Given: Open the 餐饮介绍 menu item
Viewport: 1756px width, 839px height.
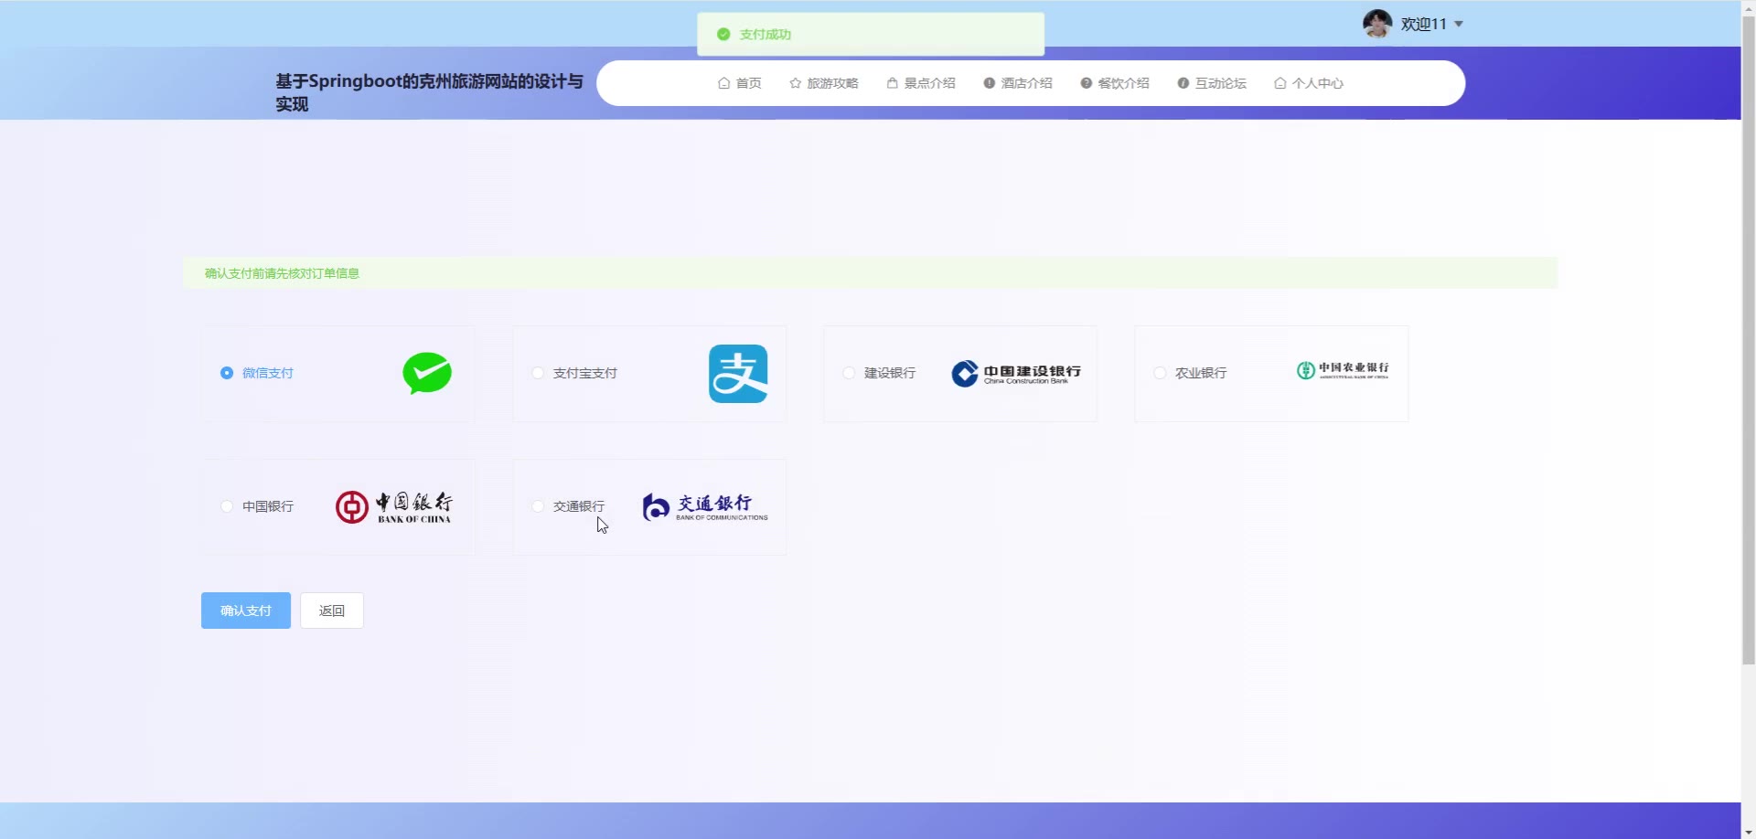Looking at the screenshot, I should (x=1115, y=83).
